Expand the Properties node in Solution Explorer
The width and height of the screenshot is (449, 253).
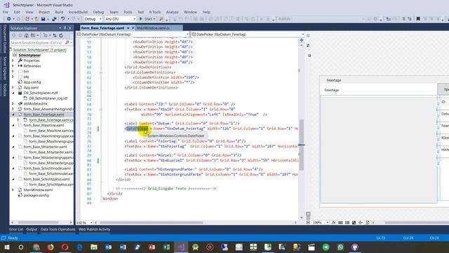click(x=13, y=61)
